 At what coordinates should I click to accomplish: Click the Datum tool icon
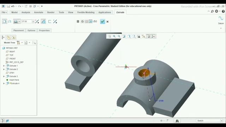(x=221, y=18)
